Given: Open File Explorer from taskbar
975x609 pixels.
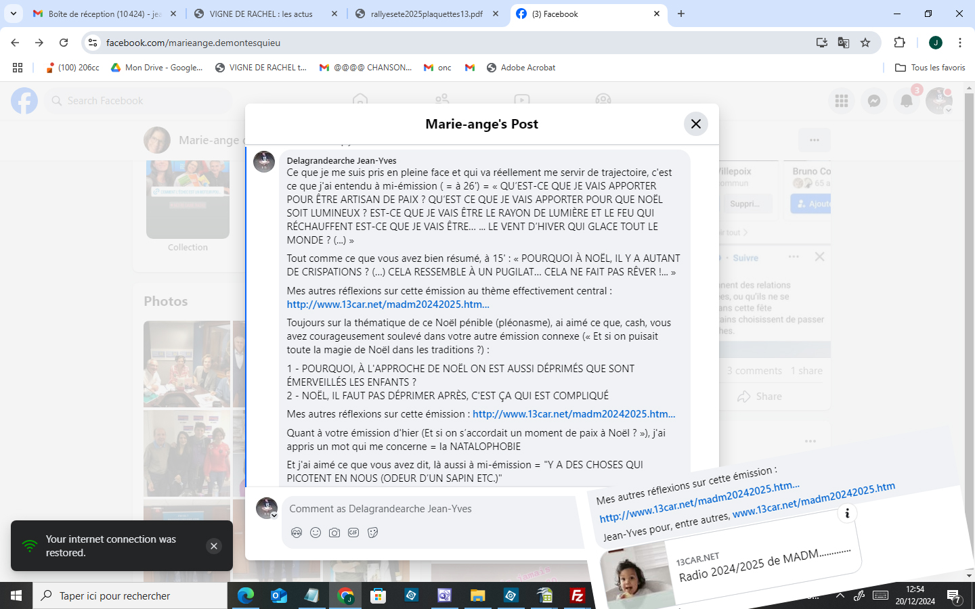Looking at the screenshot, I should pos(478,595).
